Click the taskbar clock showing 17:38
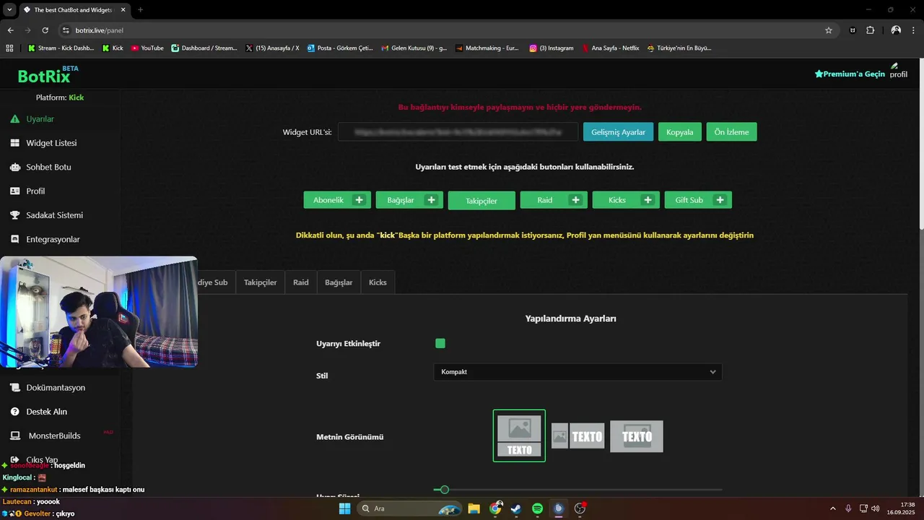 coord(902,508)
